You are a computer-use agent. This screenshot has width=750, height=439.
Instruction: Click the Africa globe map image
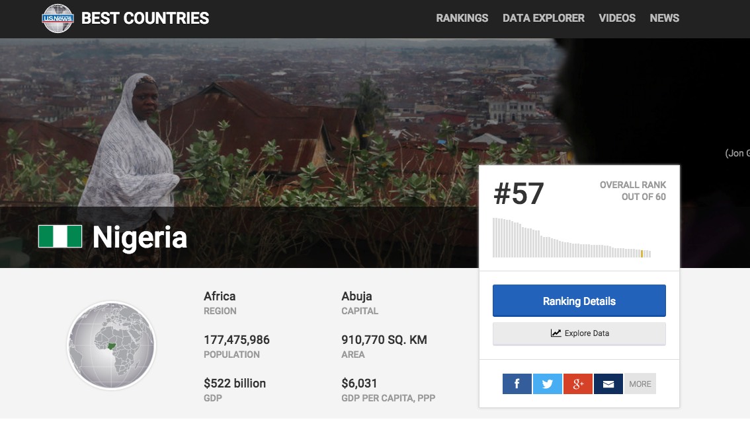(111, 345)
